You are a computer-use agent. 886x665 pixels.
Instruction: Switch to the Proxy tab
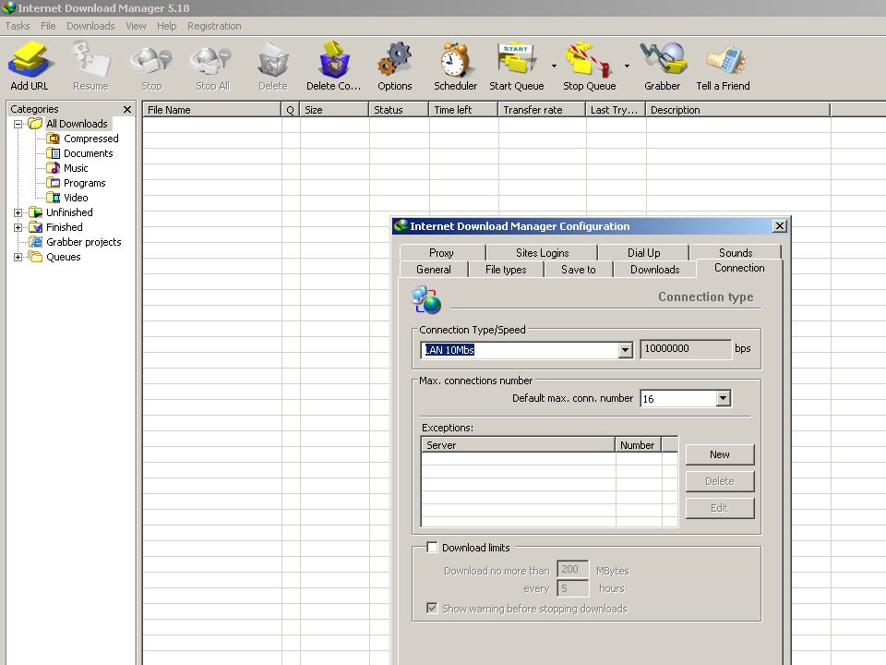[441, 253]
